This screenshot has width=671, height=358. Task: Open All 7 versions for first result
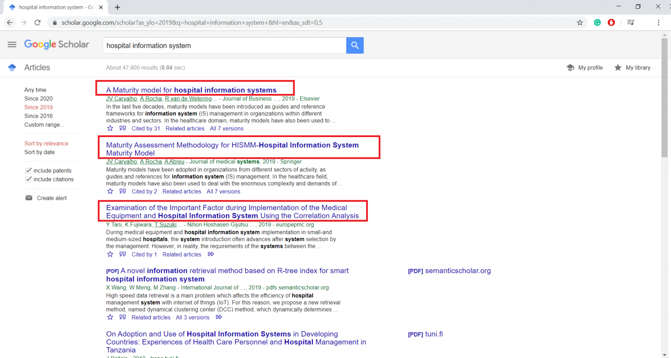coord(226,128)
